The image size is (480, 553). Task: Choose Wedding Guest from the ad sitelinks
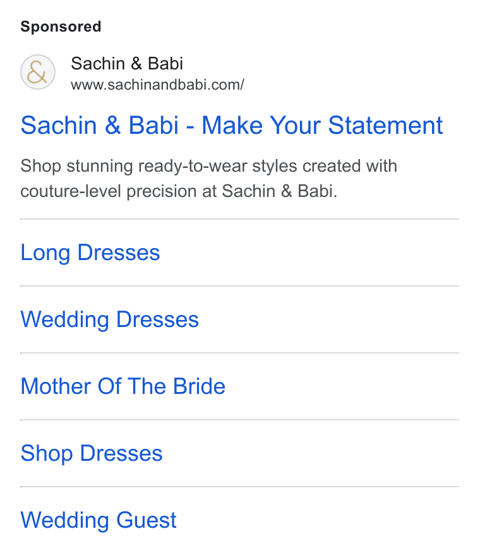tap(99, 520)
